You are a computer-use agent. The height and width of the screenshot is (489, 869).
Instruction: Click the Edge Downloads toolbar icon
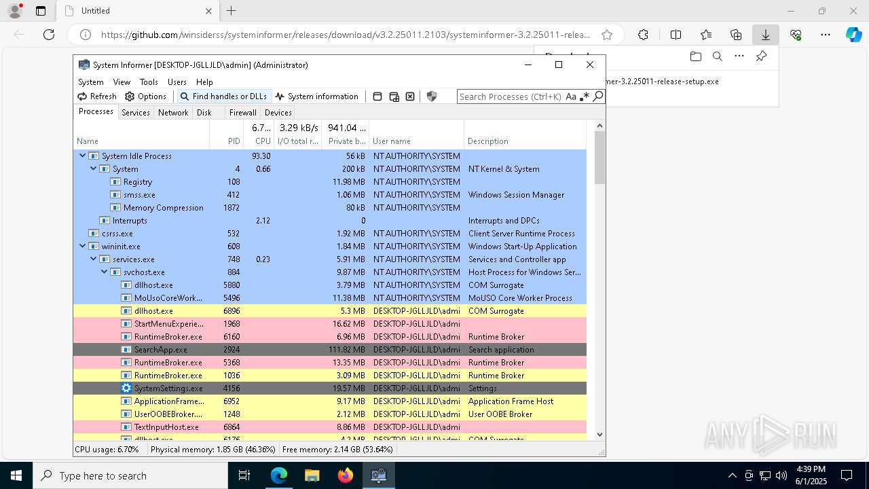[x=766, y=35]
